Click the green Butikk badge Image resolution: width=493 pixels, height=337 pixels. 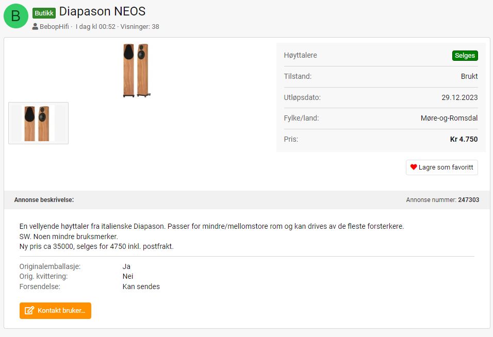click(x=44, y=13)
